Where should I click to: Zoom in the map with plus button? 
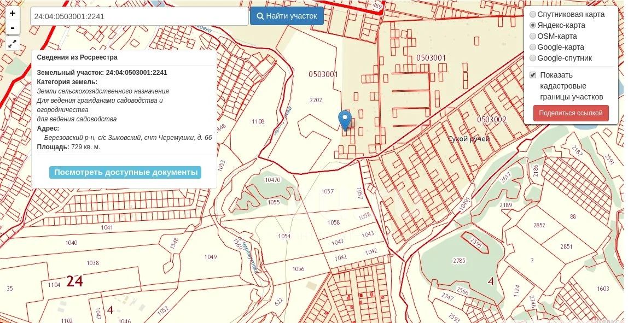(13, 13)
